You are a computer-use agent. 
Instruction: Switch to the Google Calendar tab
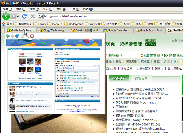[117, 30]
